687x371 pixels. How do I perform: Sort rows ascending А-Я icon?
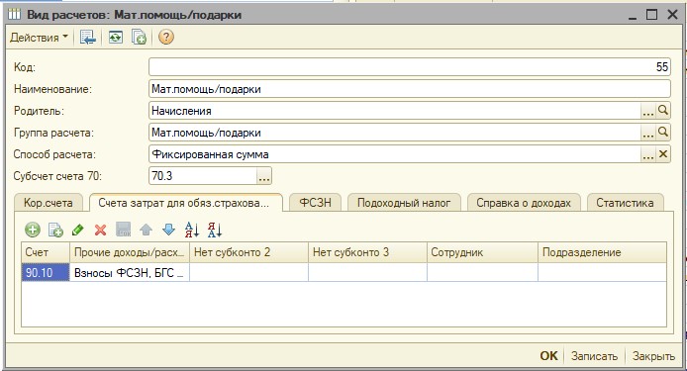[x=192, y=230]
